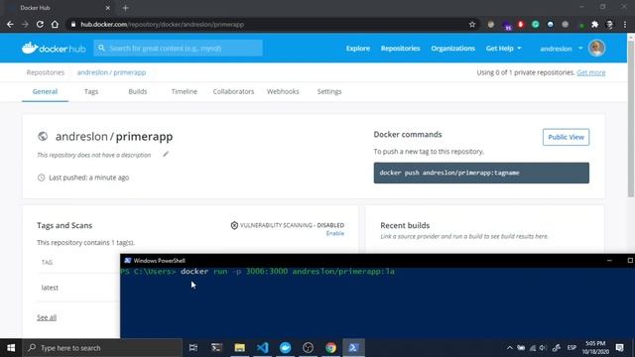Screen dimensions: 635x357
Task: Click the ESP language indicator in tray
Action: (x=571, y=348)
